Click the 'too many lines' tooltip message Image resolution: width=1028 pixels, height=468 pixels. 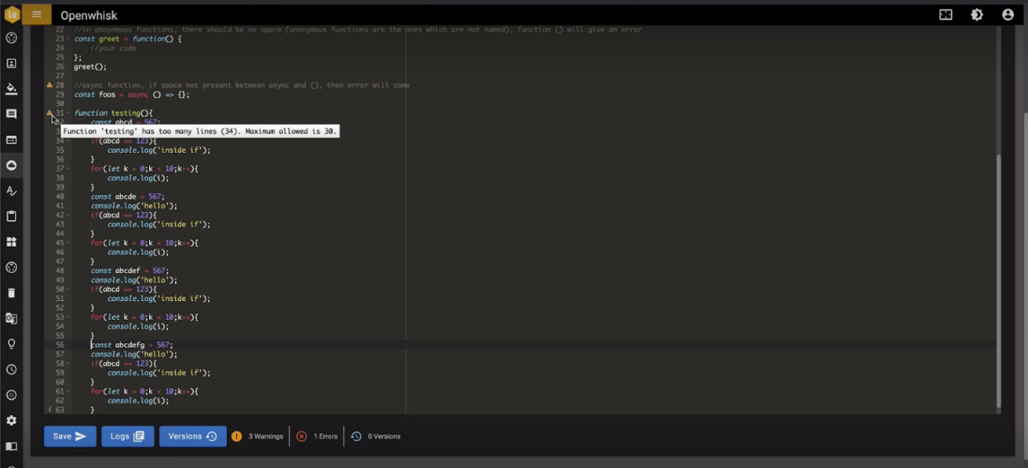[200, 131]
